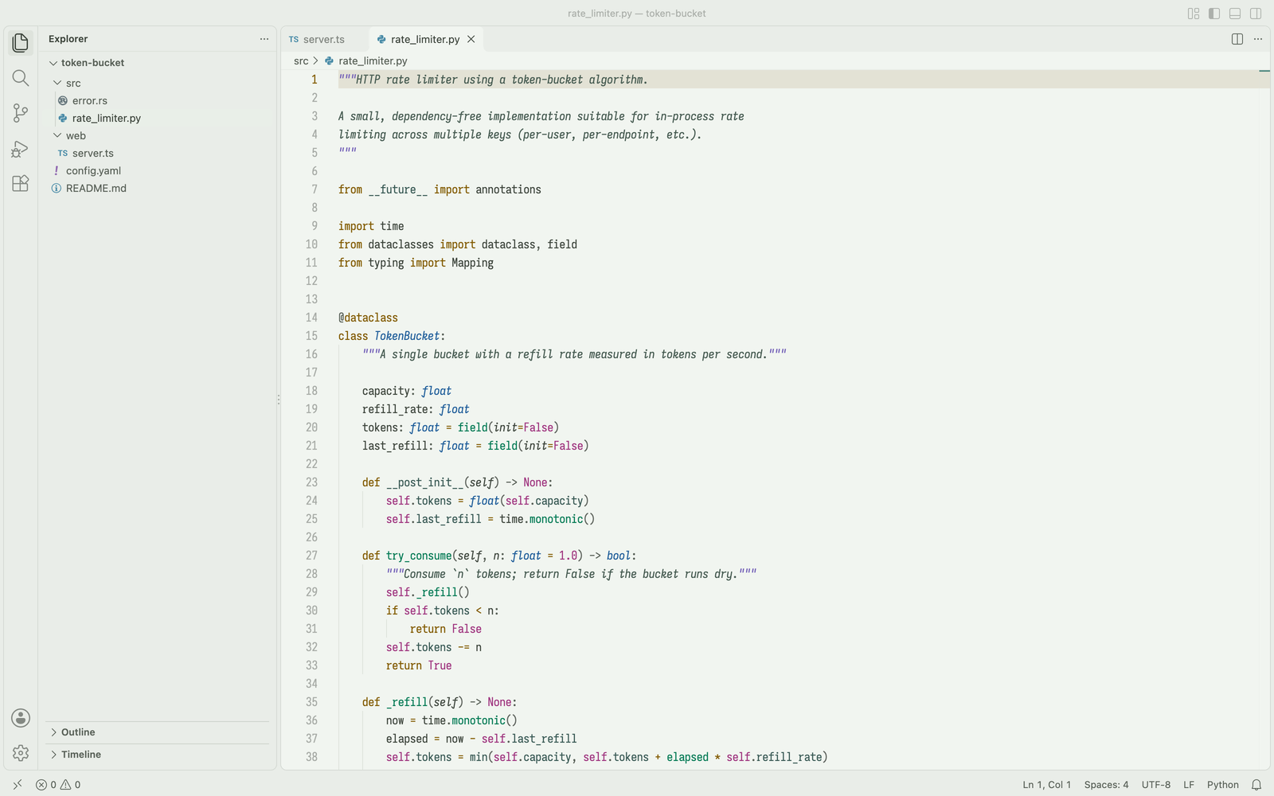Toggle the primary side bar
This screenshot has height=796, width=1274.
[x=1214, y=14]
